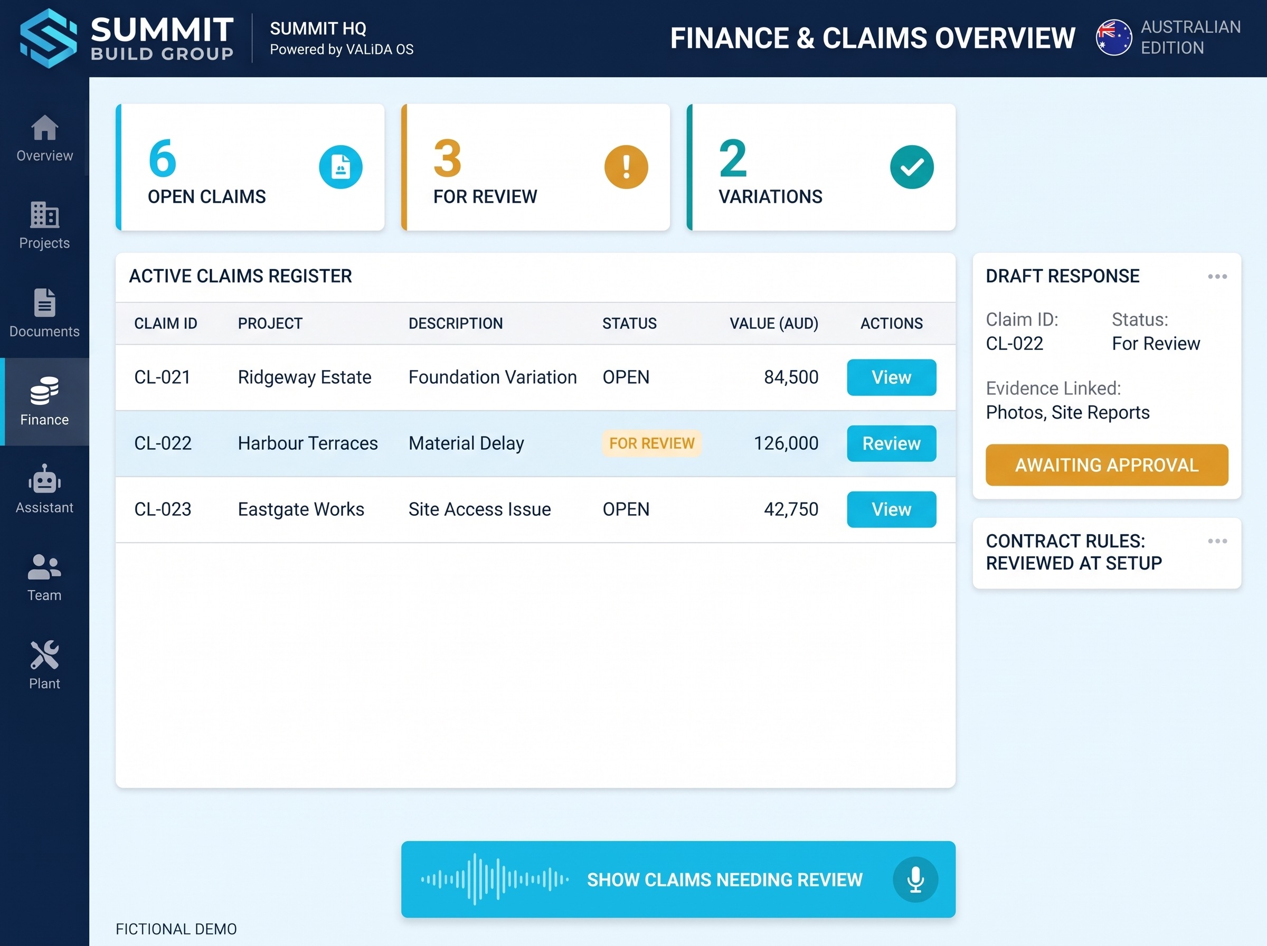Image resolution: width=1267 pixels, height=946 pixels.
Task: Open the Plant tools icon
Action: (45, 655)
